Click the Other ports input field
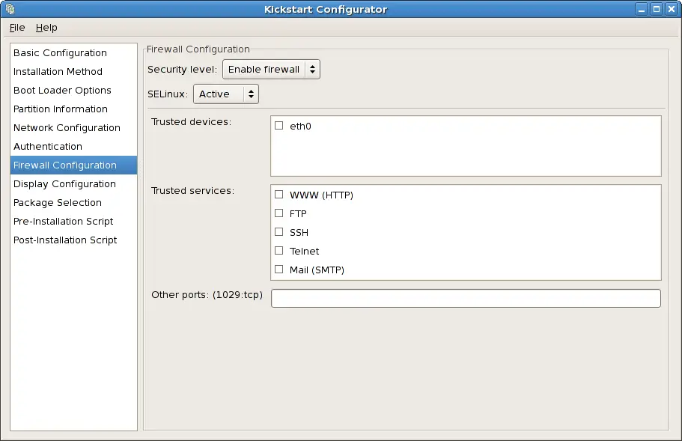Screen dimensions: 682x441 (466, 298)
